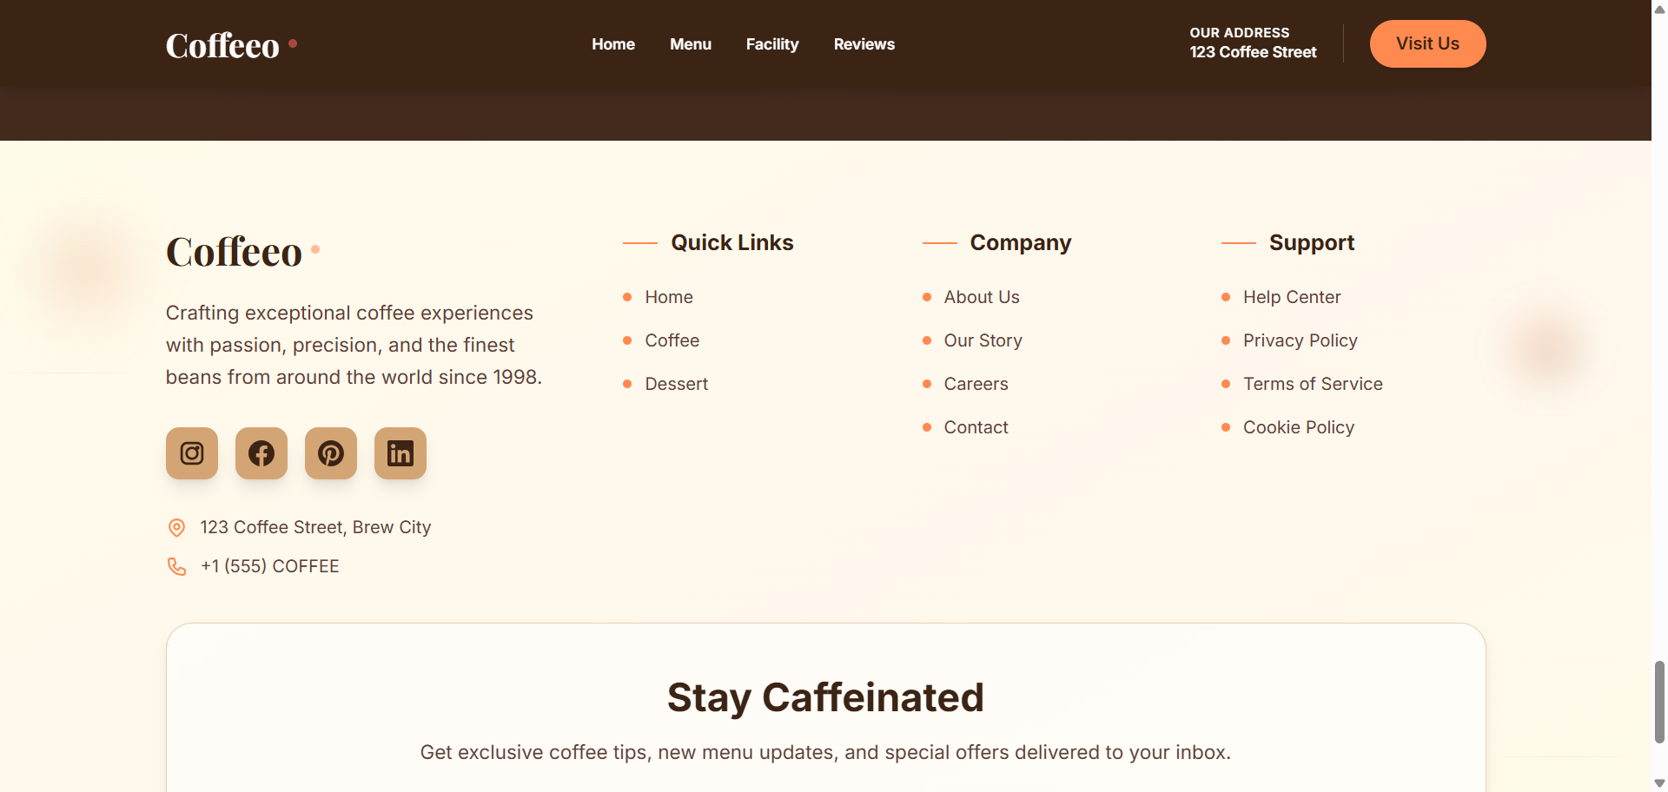
Task: Open Menu in the top navigation
Action: point(691,44)
